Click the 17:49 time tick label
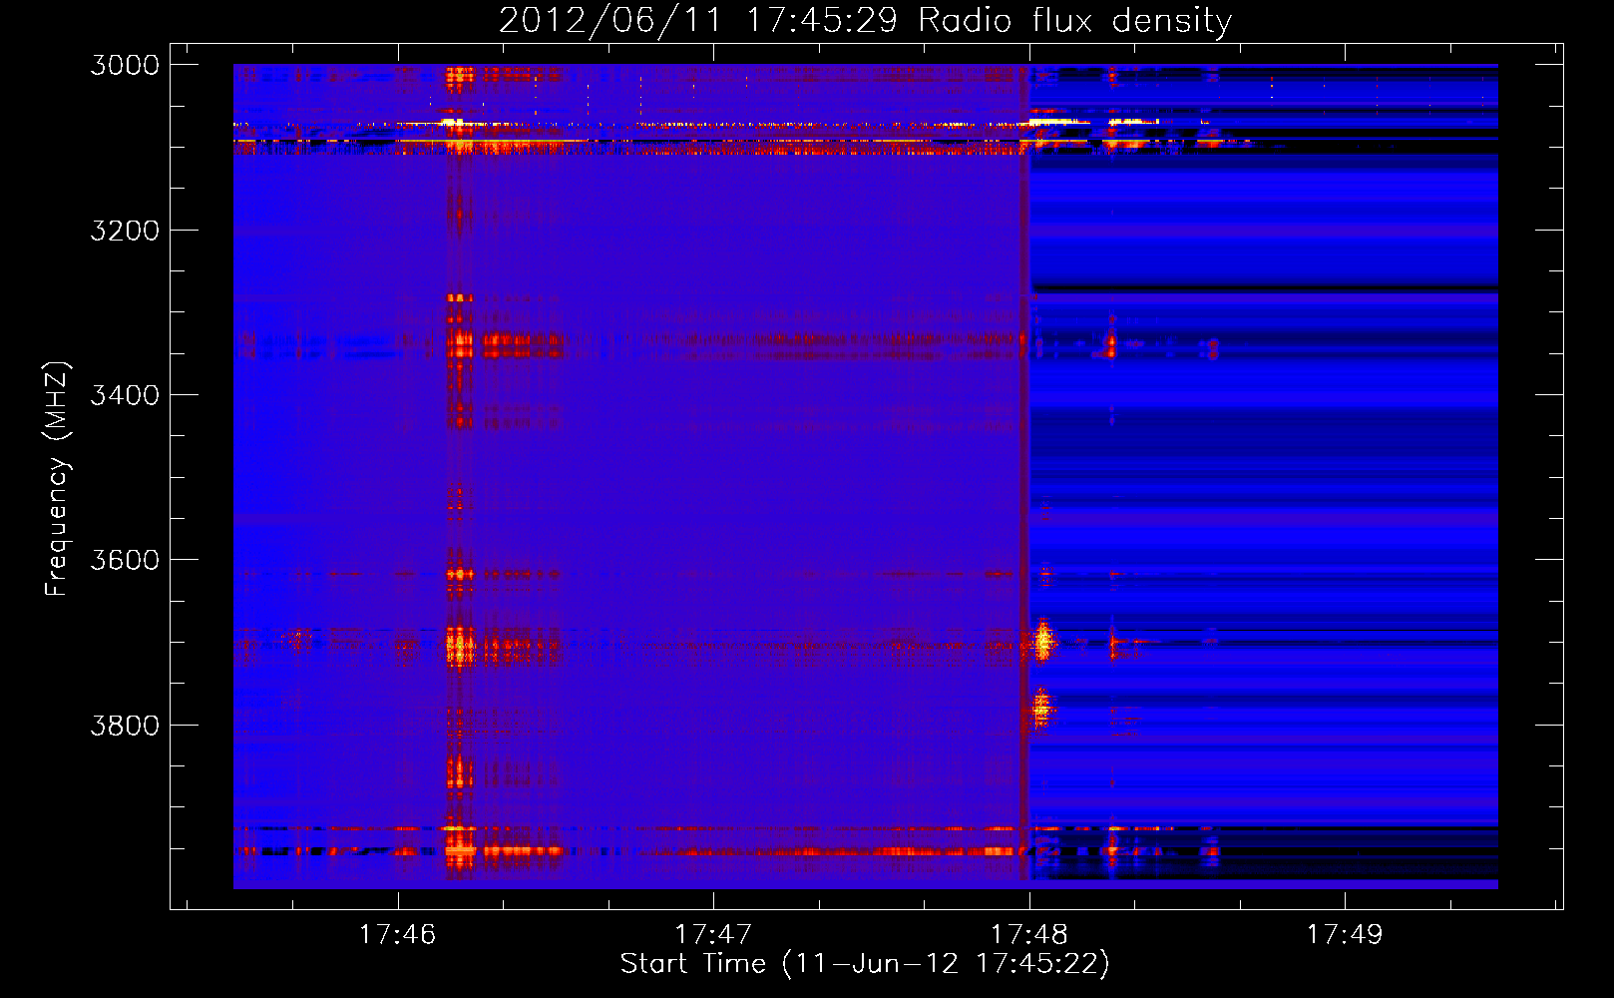The image size is (1614, 998). [x=1345, y=934]
